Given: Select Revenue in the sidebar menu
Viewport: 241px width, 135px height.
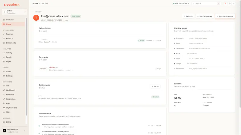Looking at the screenshot, I should click(10, 34).
